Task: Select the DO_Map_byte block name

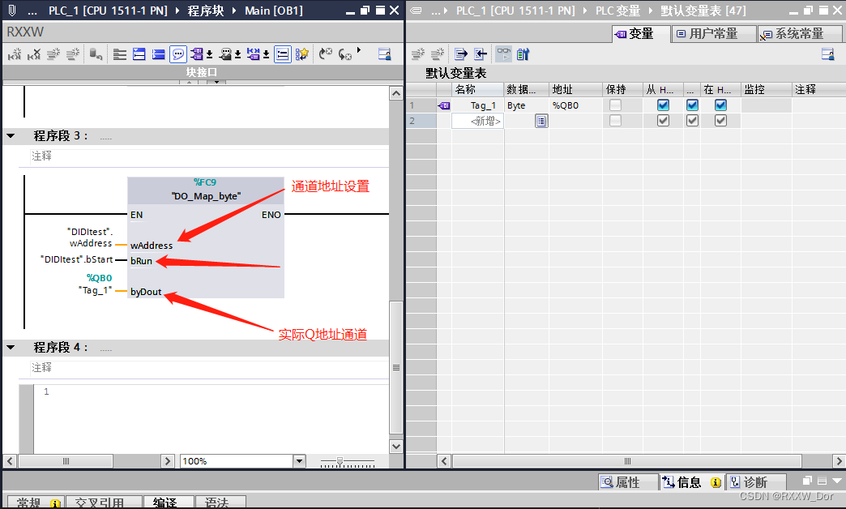Action: 206,196
